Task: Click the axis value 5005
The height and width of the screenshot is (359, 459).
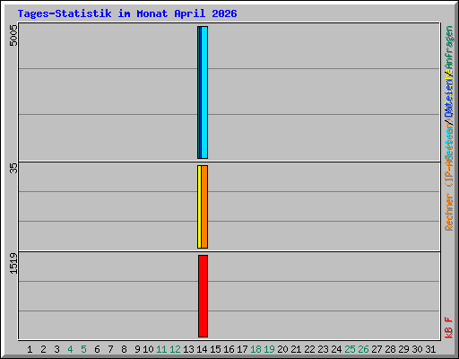Action: 13,35
